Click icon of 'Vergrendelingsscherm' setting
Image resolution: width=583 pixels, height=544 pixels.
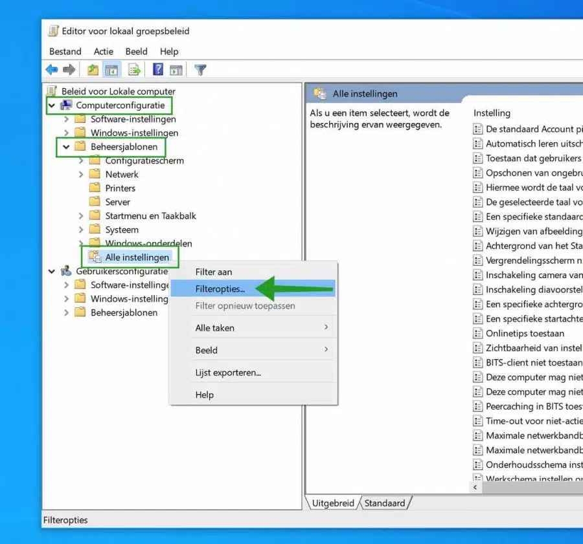coord(477,260)
